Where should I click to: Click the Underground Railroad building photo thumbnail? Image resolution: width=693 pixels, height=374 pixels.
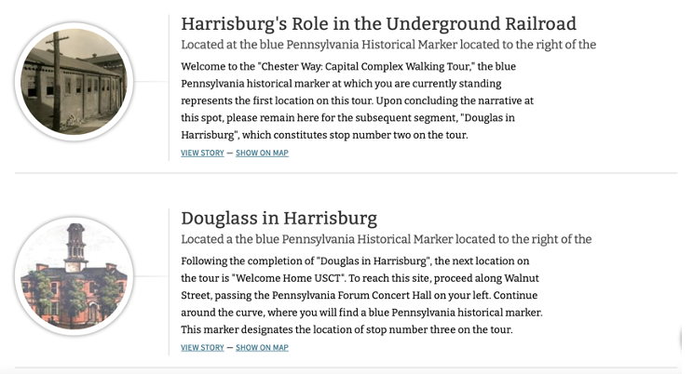pyautogui.click(x=74, y=82)
